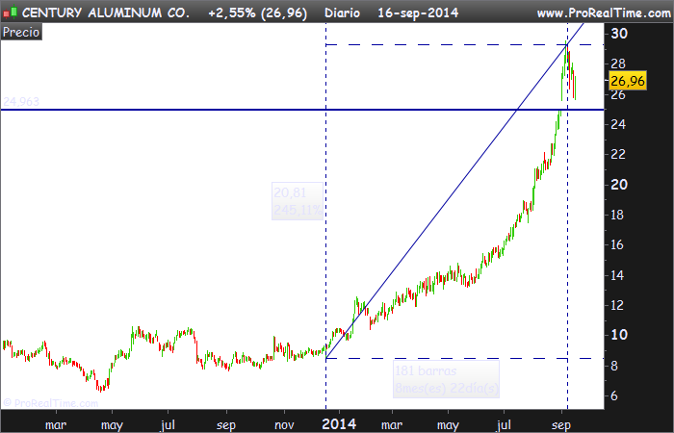674x433 pixels.
Task: Click the 14 price axis label
Action: pyautogui.click(x=618, y=275)
